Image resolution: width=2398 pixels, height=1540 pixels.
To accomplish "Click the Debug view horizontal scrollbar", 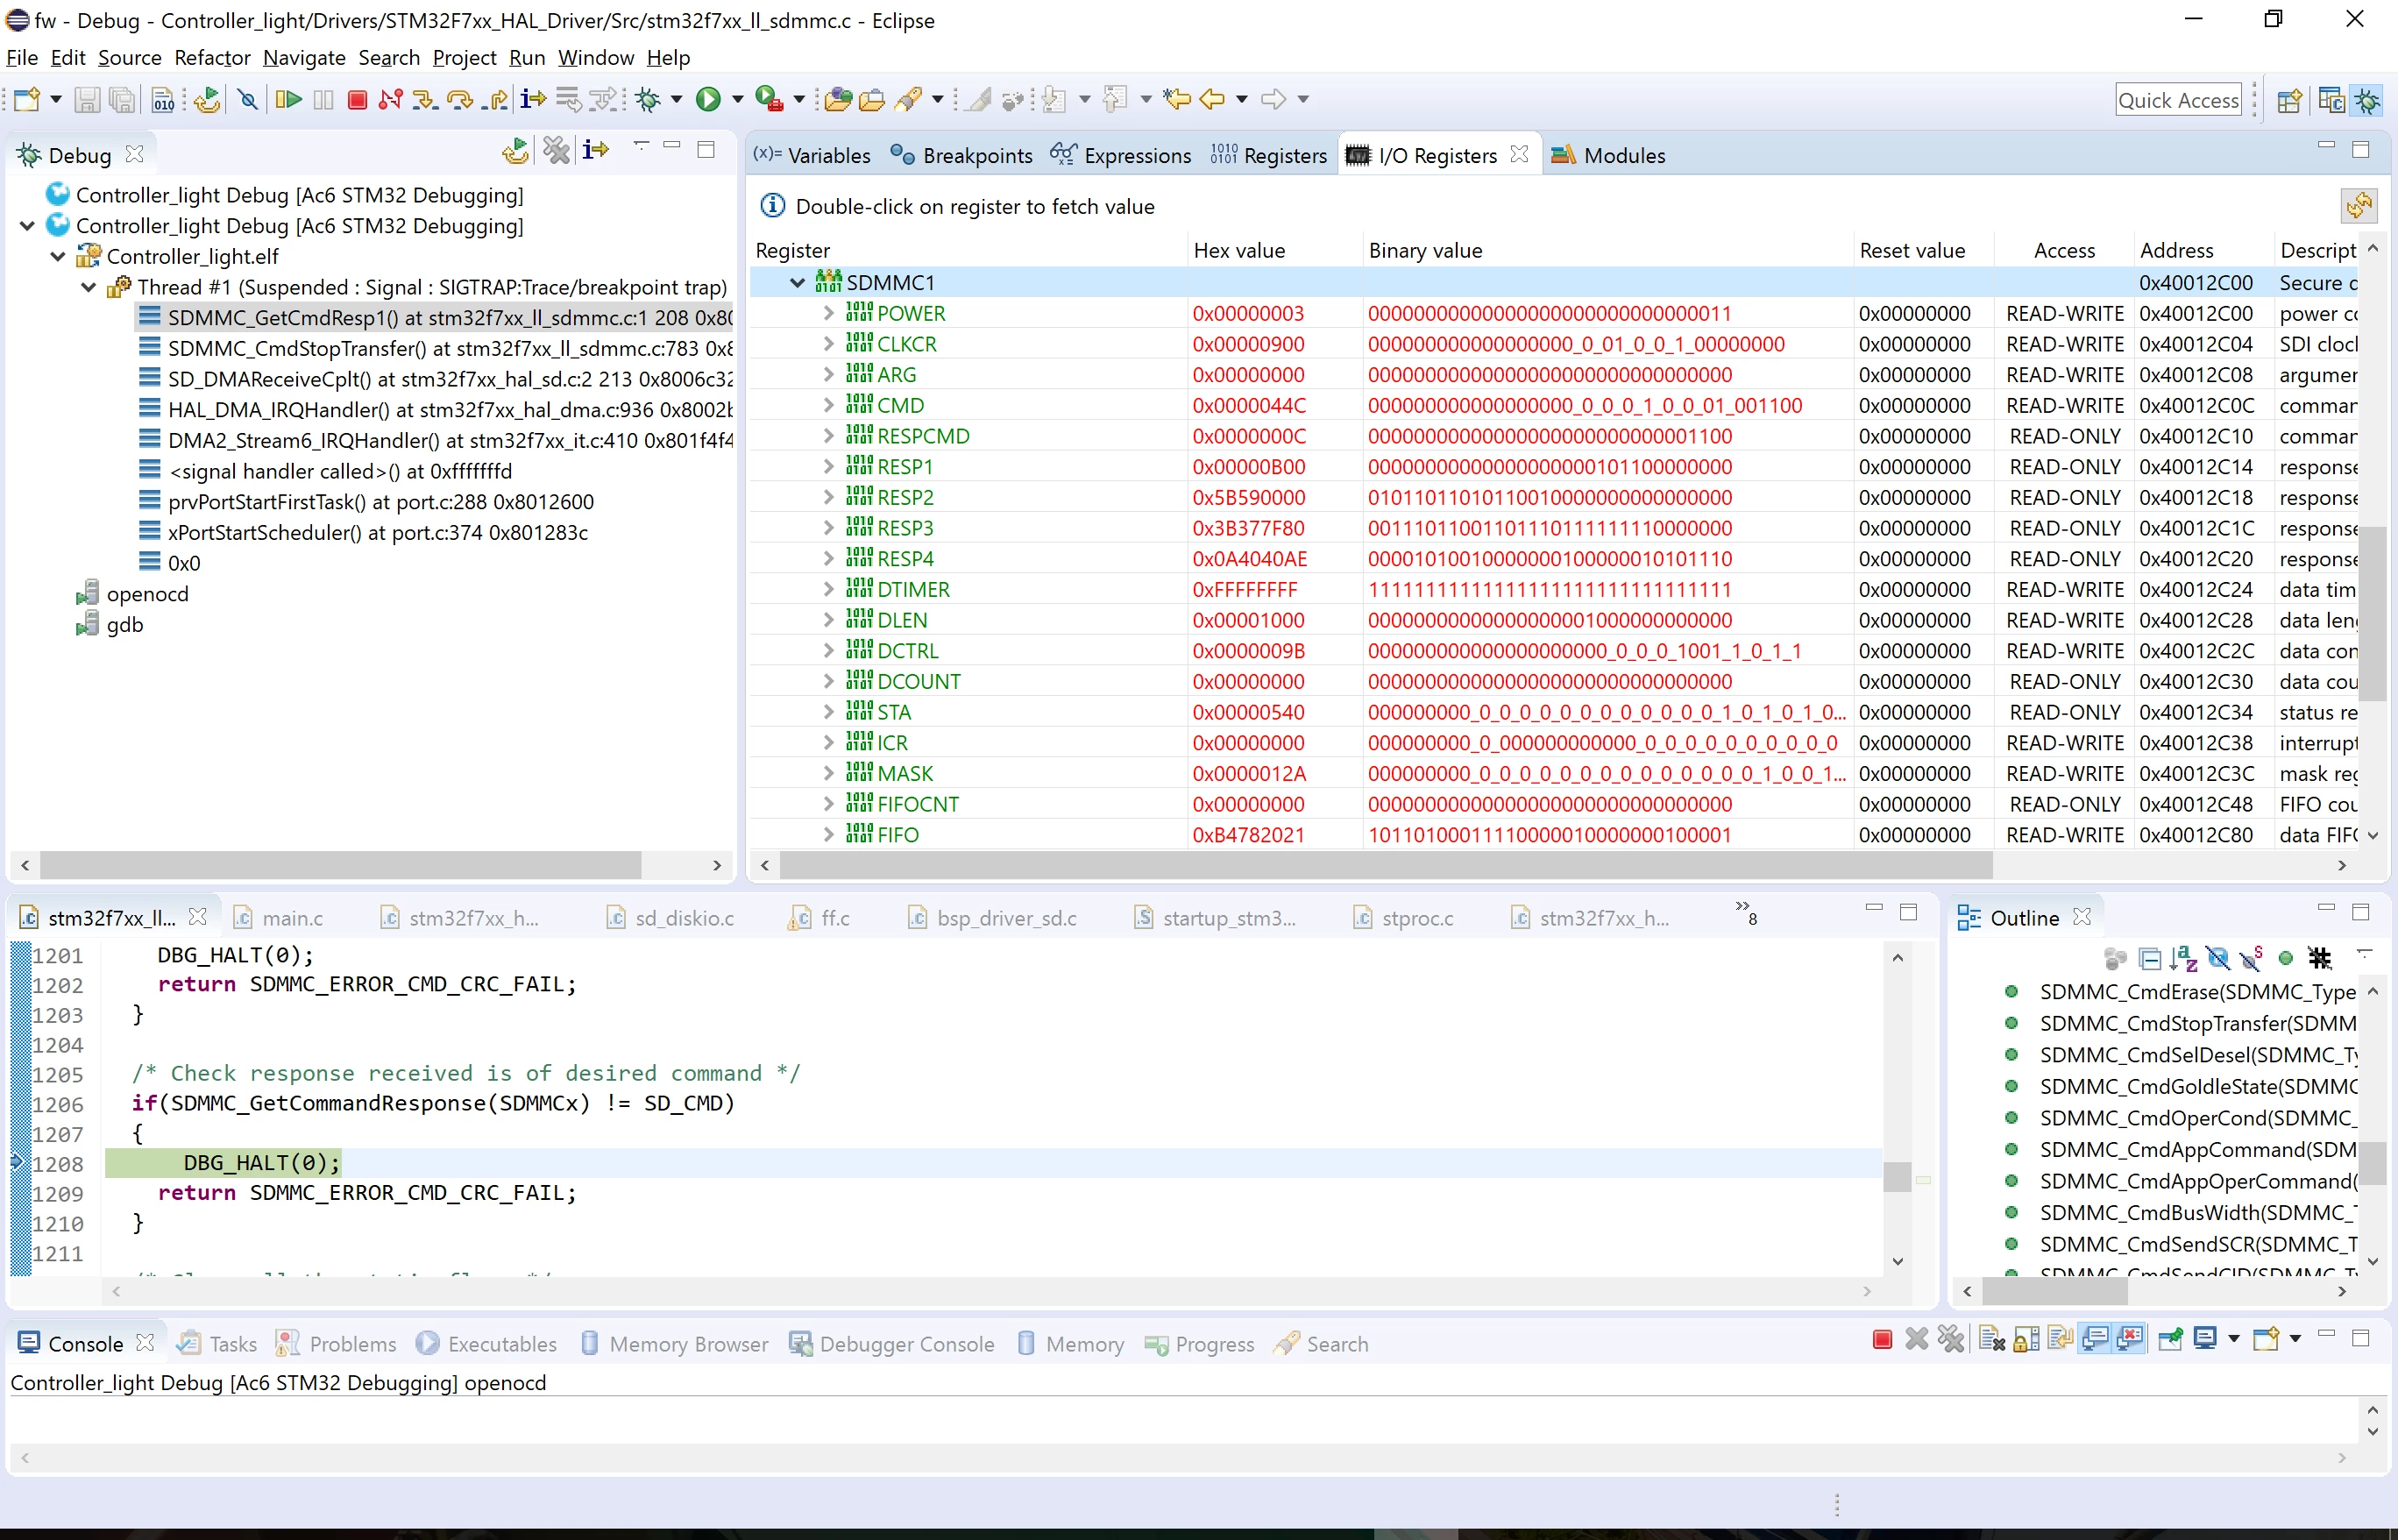I will (x=341, y=865).
